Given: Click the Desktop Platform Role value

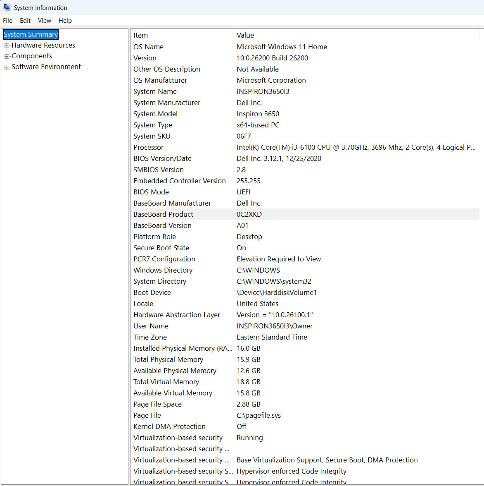Looking at the screenshot, I should pos(249,237).
